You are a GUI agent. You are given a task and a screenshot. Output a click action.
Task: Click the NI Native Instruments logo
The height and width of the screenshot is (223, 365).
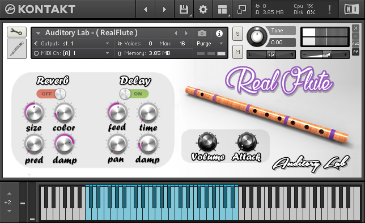click(351, 9)
